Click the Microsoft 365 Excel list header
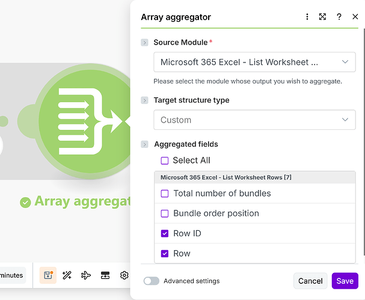365x300 pixels. (255, 177)
